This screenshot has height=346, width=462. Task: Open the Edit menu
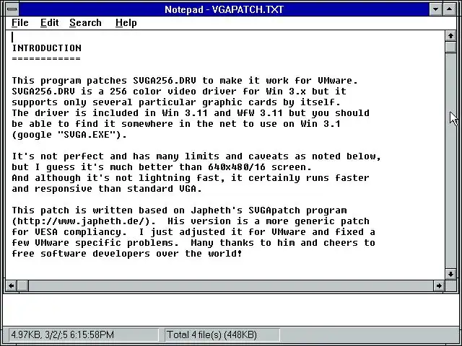tap(50, 22)
